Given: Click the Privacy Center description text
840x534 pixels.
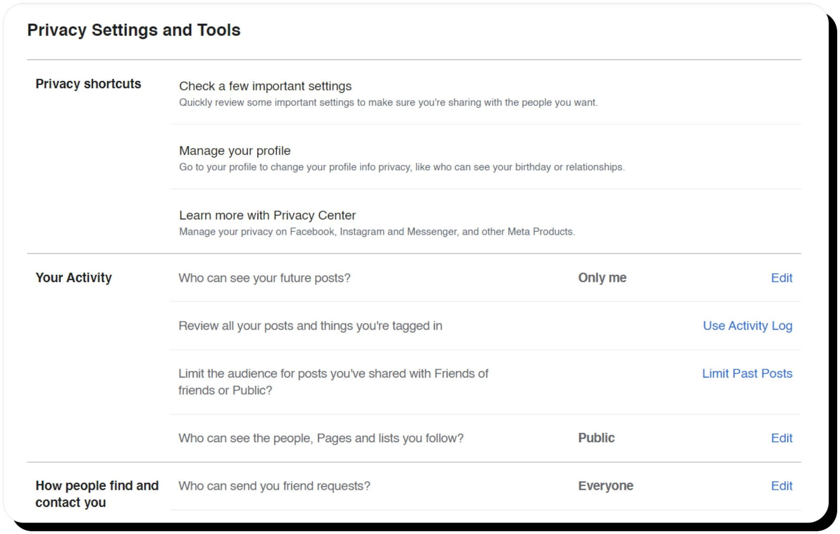Looking at the screenshot, I should pyautogui.click(x=377, y=232).
